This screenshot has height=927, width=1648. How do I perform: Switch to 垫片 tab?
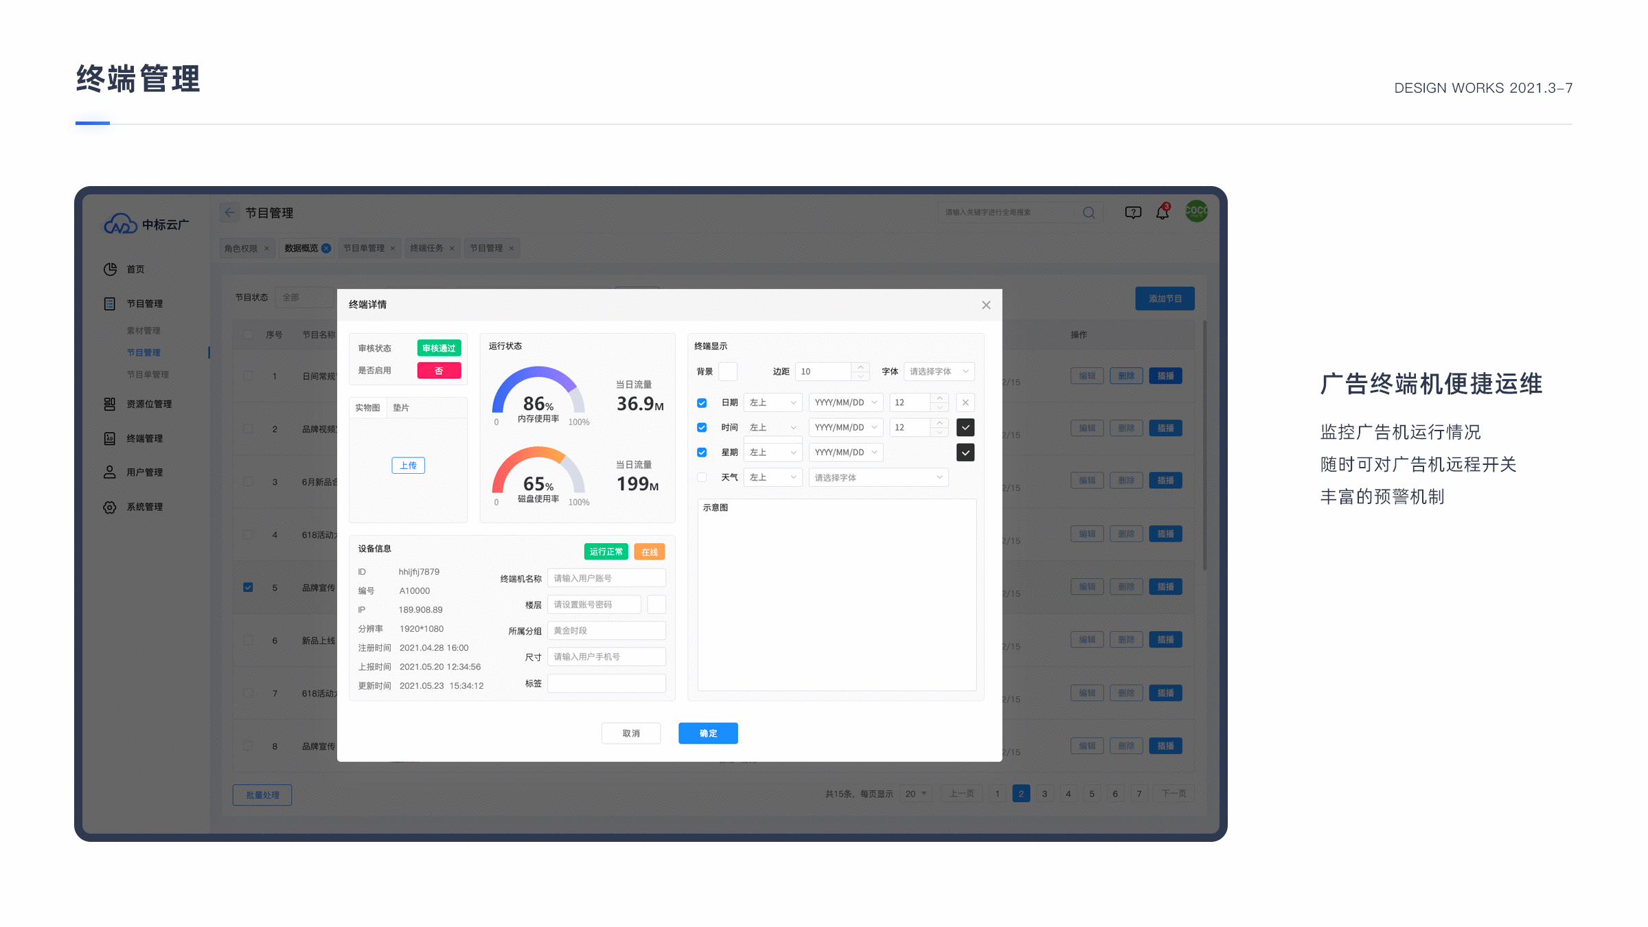tap(401, 408)
